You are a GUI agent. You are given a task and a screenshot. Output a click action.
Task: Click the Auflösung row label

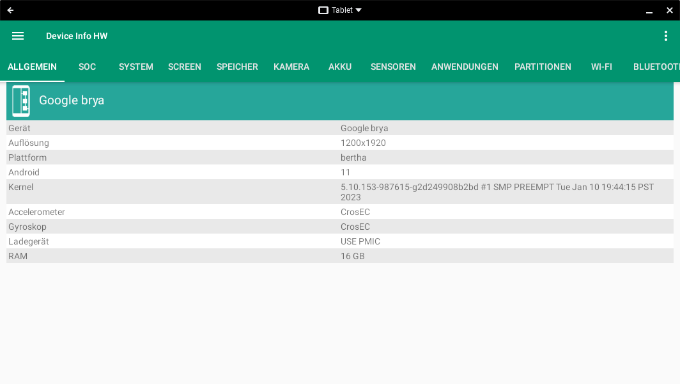coord(29,143)
